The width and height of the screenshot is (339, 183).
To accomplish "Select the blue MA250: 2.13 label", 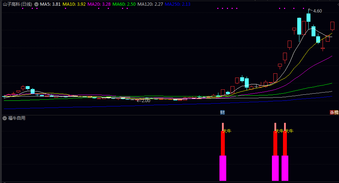I will pos(177,4).
